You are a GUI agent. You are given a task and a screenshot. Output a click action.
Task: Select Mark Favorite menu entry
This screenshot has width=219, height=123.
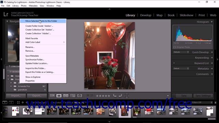coord(43,38)
